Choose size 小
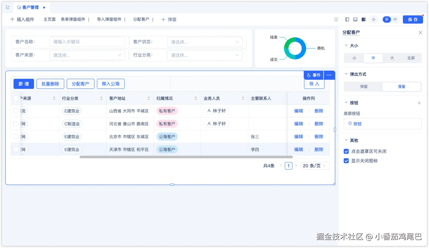429x248 pixels. [354, 58]
